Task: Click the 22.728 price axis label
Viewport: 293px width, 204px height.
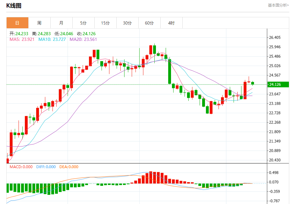Action: (275, 113)
